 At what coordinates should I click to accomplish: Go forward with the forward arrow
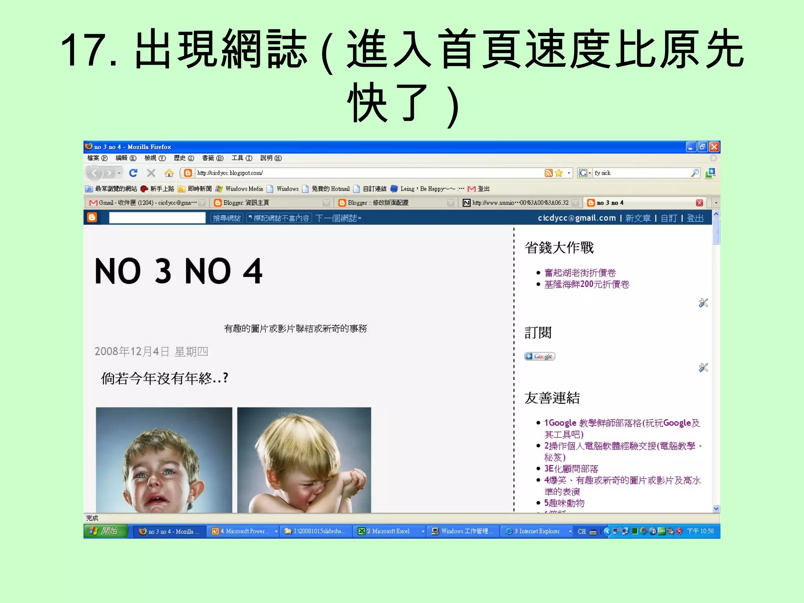coord(110,173)
